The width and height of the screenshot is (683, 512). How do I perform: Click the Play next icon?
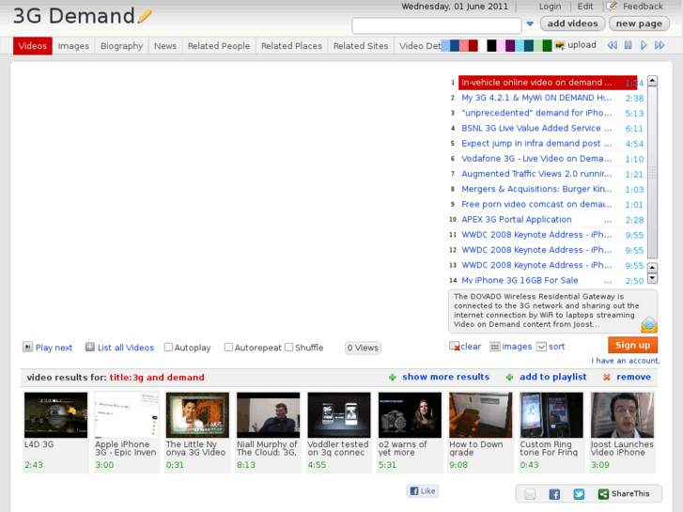(x=27, y=347)
